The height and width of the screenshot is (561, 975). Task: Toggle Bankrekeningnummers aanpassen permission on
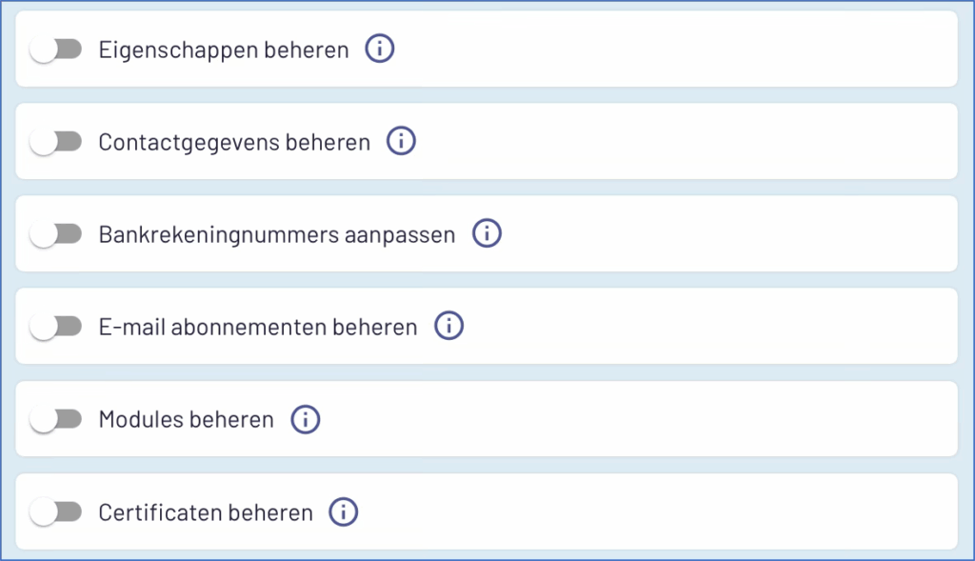(56, 234)
